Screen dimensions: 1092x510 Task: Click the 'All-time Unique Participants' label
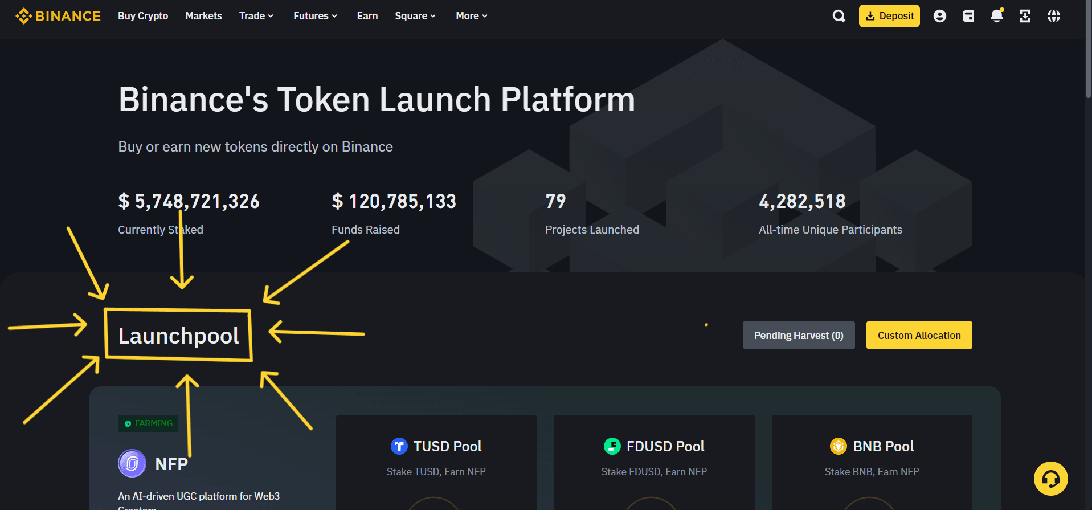(x=831, y=230)
